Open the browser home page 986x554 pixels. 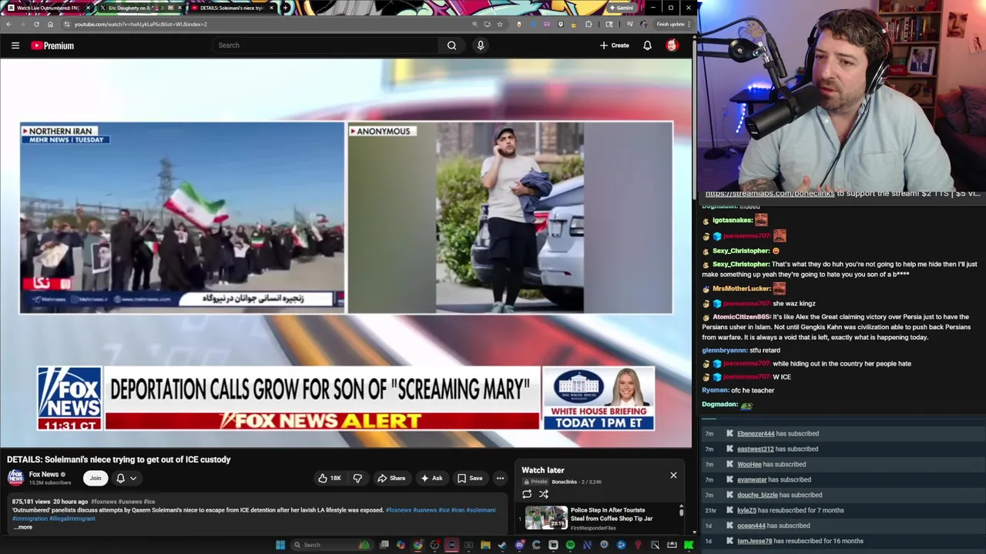click(50, 24)
